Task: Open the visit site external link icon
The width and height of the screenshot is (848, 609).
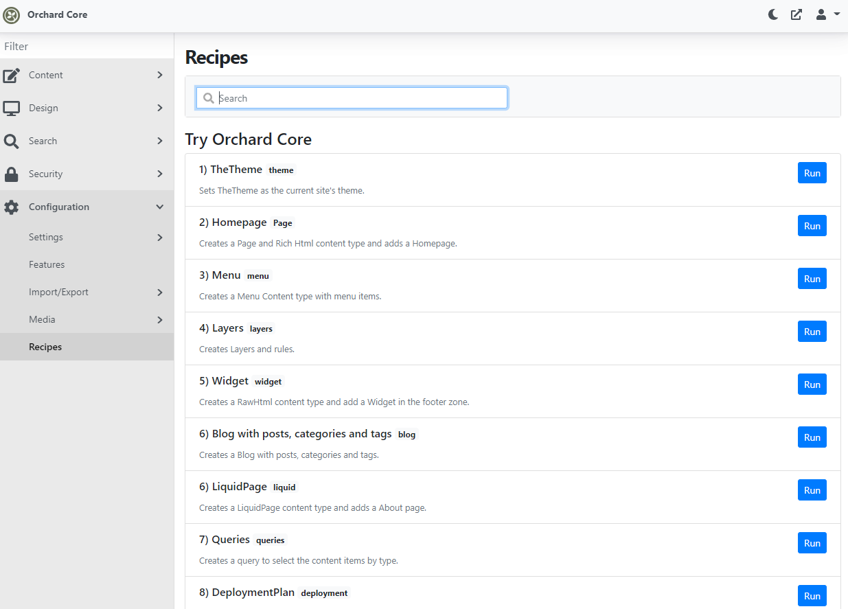Action: 797,14
